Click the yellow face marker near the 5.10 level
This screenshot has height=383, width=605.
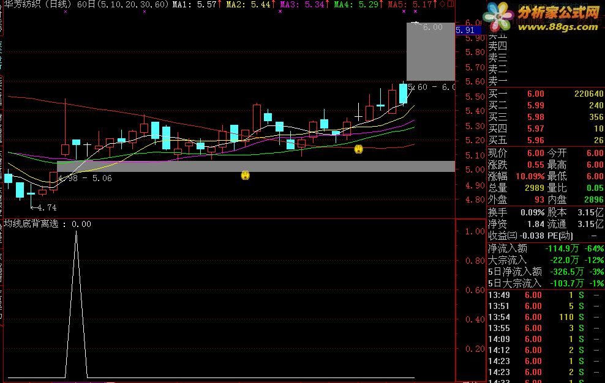pyautogui.click(x=358, y=149)
